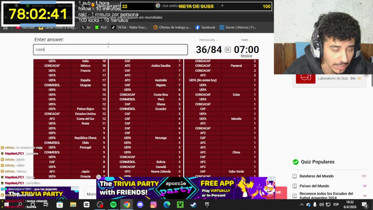Image resolution: width=373 pixels, height=210 pixels.
Task: Select the ESP language indicator
Action: click(x=336, y=205)
